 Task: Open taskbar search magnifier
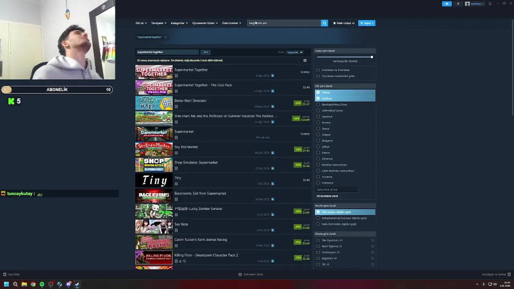pyautogui.click(x=15, y=284)
